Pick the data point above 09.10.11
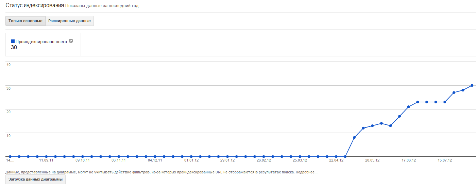This screenshot has width=476, height=187. (x=83, y=156)
